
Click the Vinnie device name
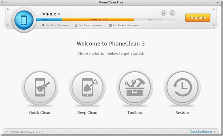[x=49, y=14]
